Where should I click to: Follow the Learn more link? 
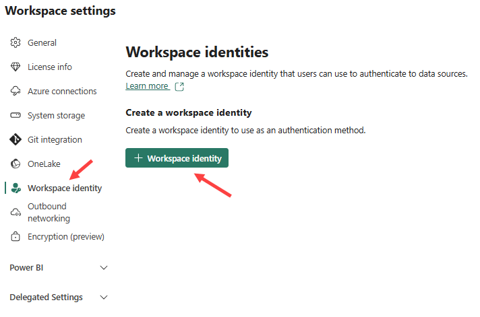[x=147, y=86]
